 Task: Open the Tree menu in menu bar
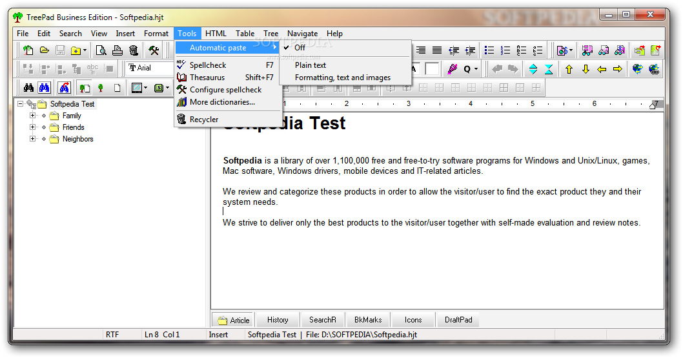pyautogui.click(x=270, y=34)
